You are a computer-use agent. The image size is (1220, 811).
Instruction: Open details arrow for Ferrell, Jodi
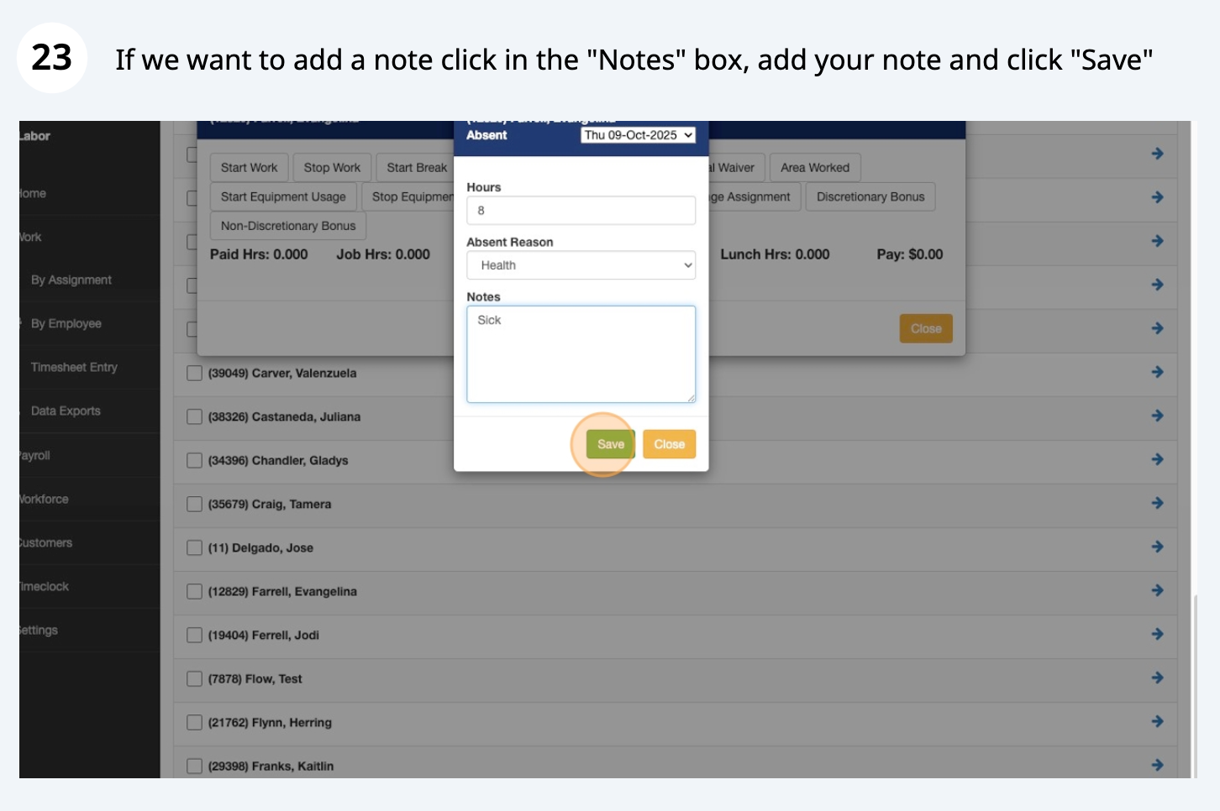(1157, 634)
